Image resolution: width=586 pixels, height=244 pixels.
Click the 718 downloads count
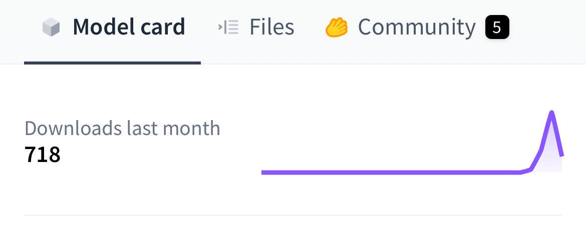[42, 154]
